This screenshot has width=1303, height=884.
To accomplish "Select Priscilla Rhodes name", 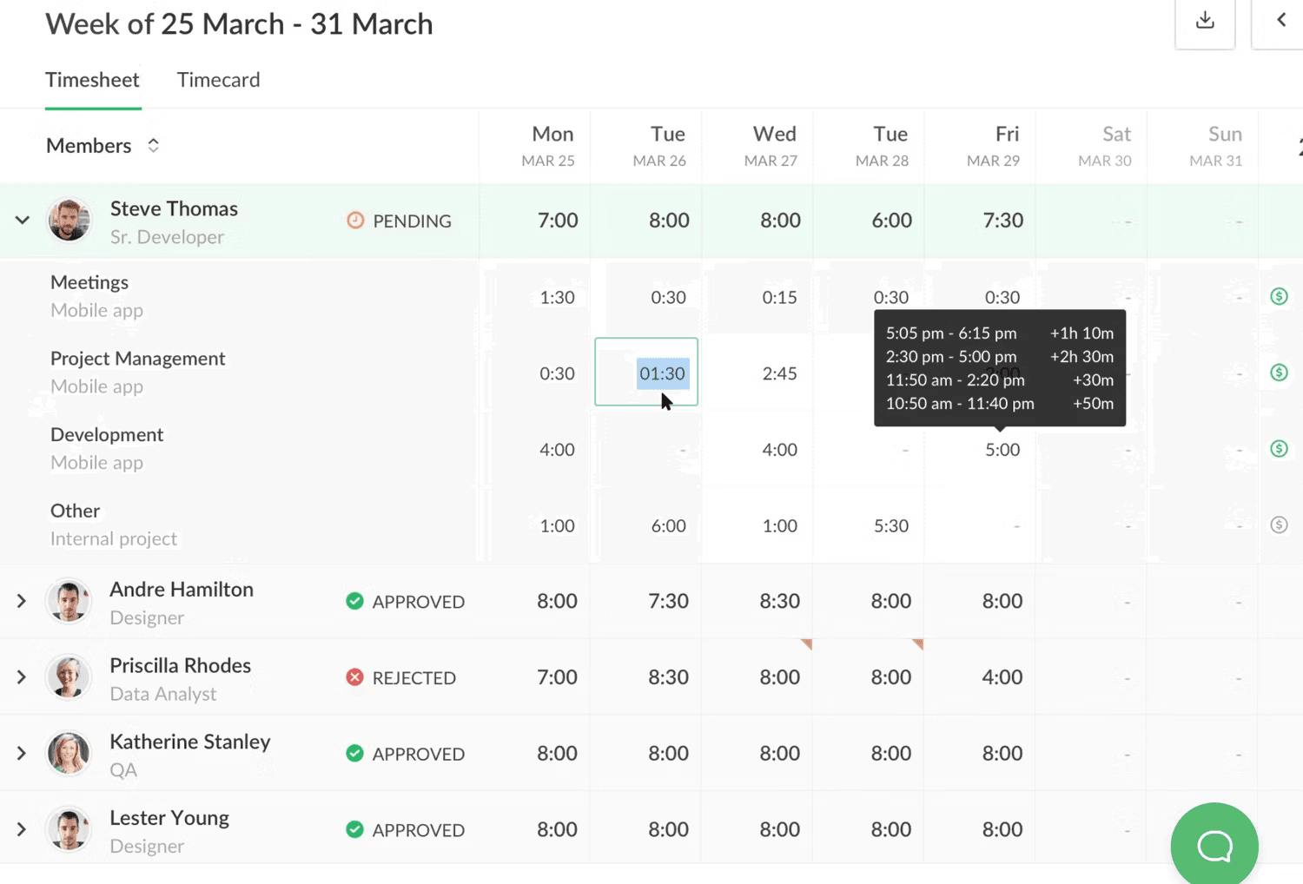I will coord(180,665).
